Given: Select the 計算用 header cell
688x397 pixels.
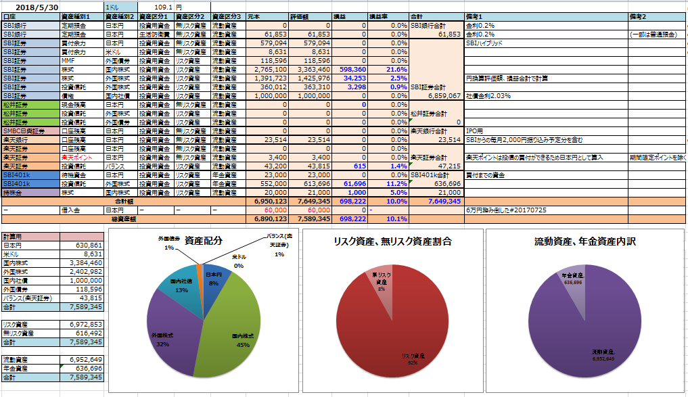Looking at the screenshot, I should click(30, 237).
